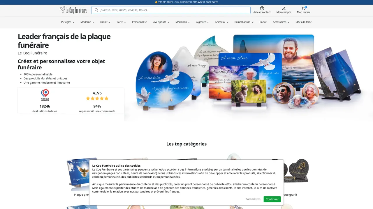Click Des produits durables et uniques bullet
The width and height of the screenshot is (373, 209).
[45, 78]
